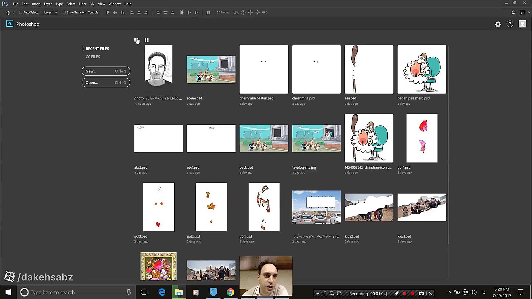Open the Edit menu

click(25, 4)
